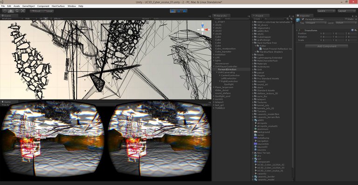The height and width of the screenshot is (185, 358).
Task: Click the Materials folder icon
Action: point(255,64)
